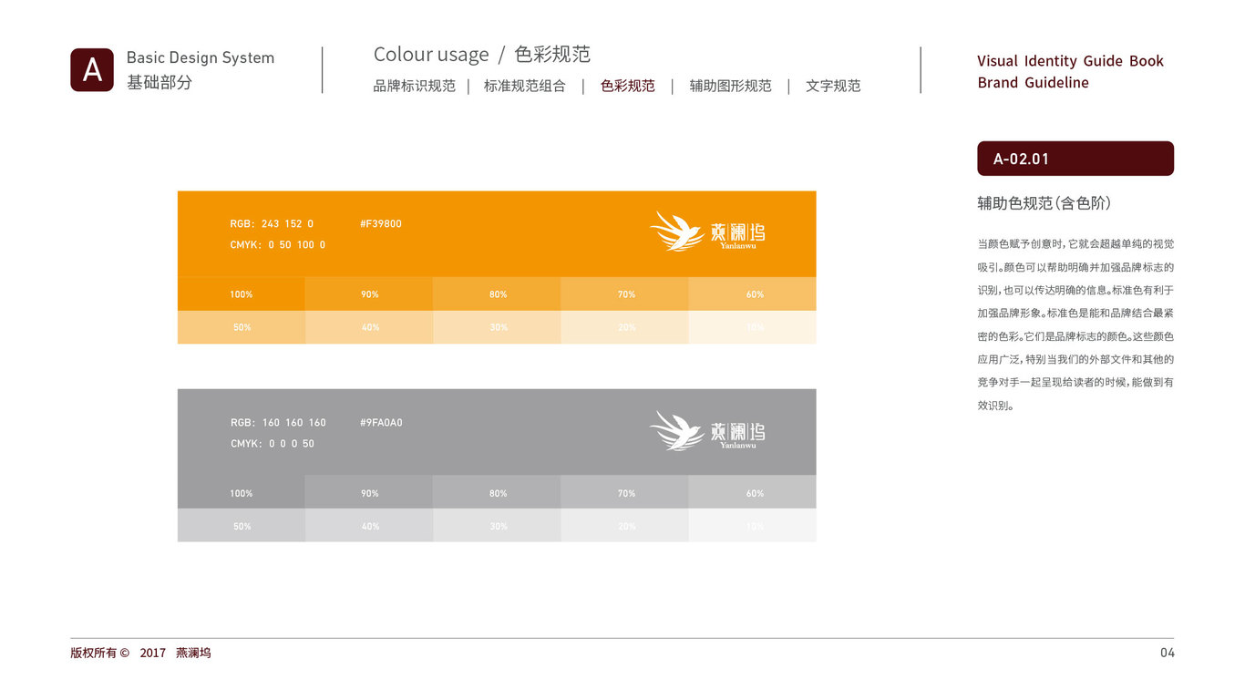Select the gray 40% tint swatch
This screenshot has height=700, width=1245.
[369, 525]
